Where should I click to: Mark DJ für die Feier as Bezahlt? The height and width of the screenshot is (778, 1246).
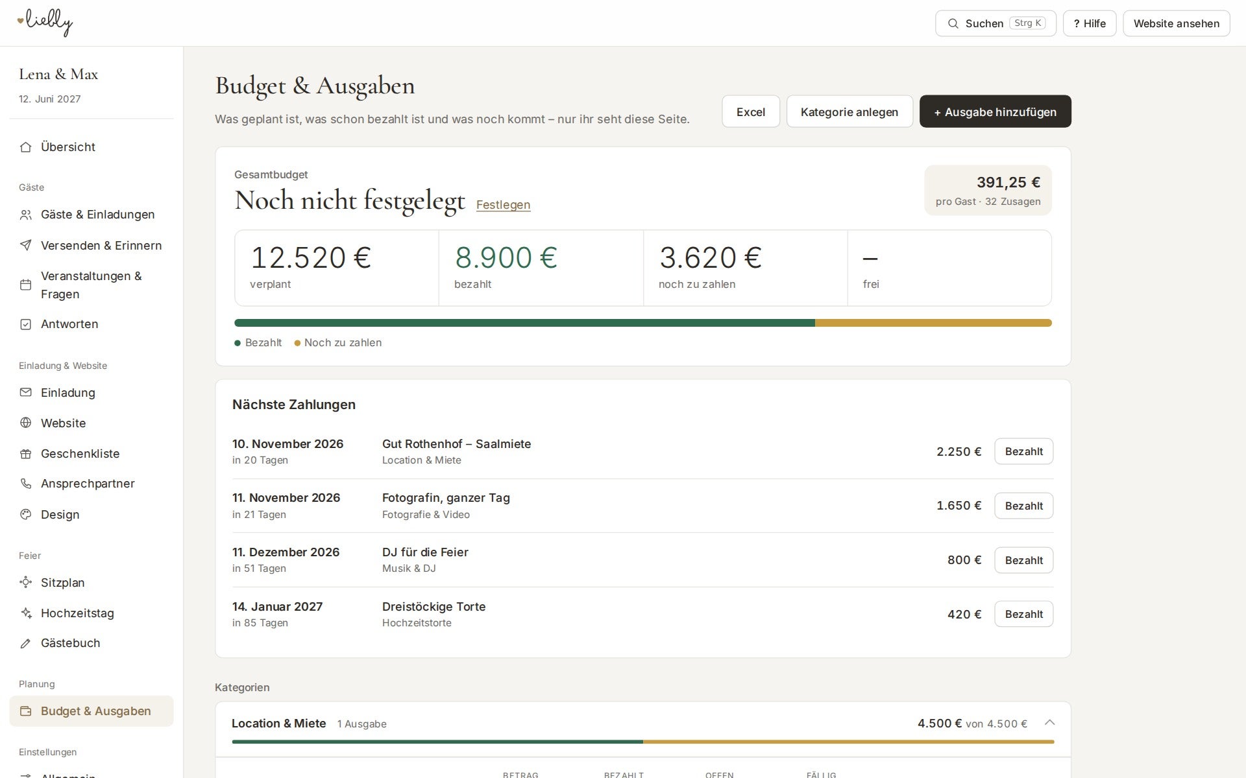pyautogui.click(x=1023, y=560)
